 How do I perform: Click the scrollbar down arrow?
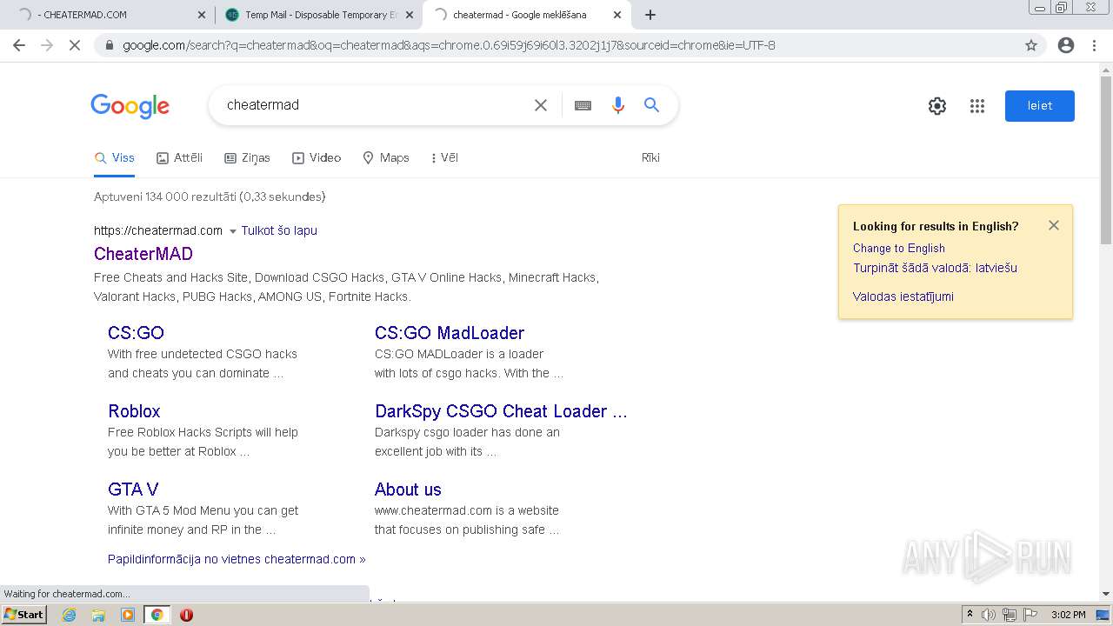click(1106, 594)
